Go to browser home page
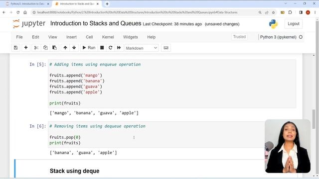This screenshot has height=179, width=319. pos(25,12)
